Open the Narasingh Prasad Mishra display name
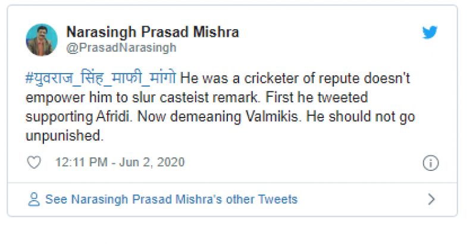 (x=152, y=32)
